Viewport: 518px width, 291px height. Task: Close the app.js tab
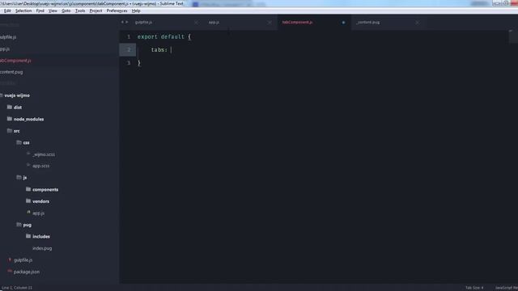pos(270,23)
